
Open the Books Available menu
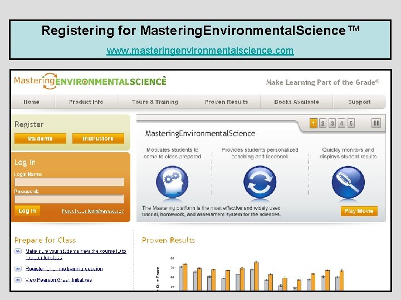click(296, 102)
